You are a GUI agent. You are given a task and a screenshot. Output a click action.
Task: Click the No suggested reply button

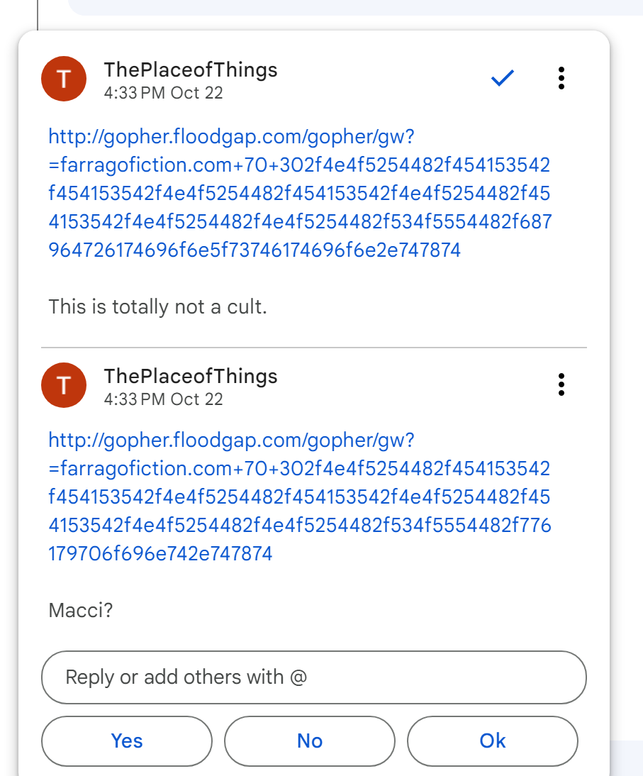click(310, 741)
